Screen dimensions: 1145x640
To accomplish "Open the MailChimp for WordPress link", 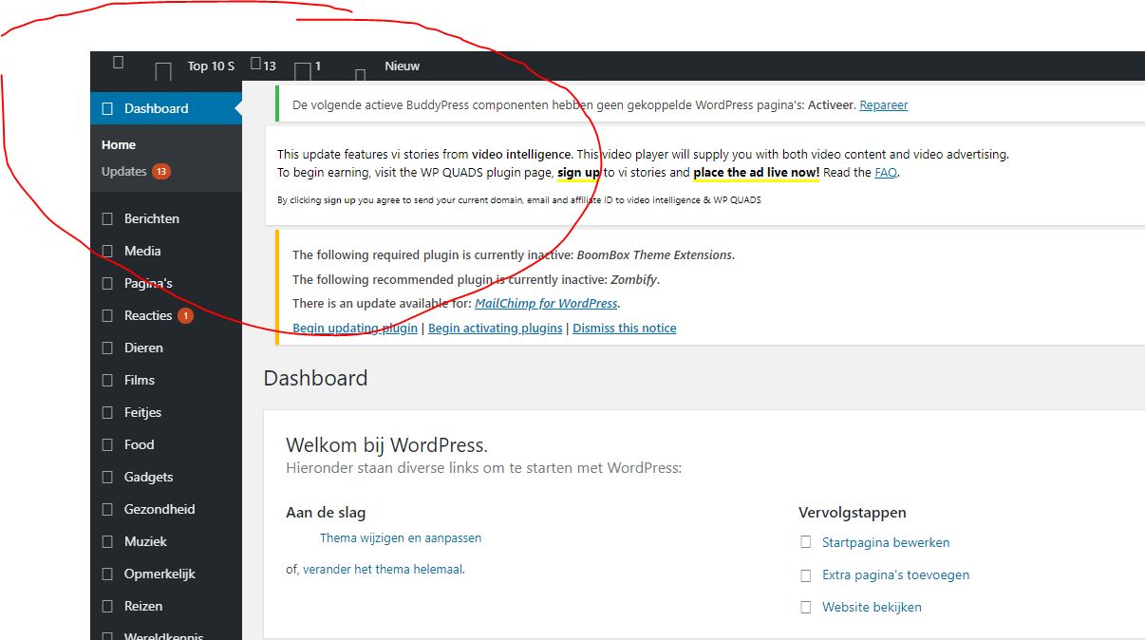I will coord(546,304).
